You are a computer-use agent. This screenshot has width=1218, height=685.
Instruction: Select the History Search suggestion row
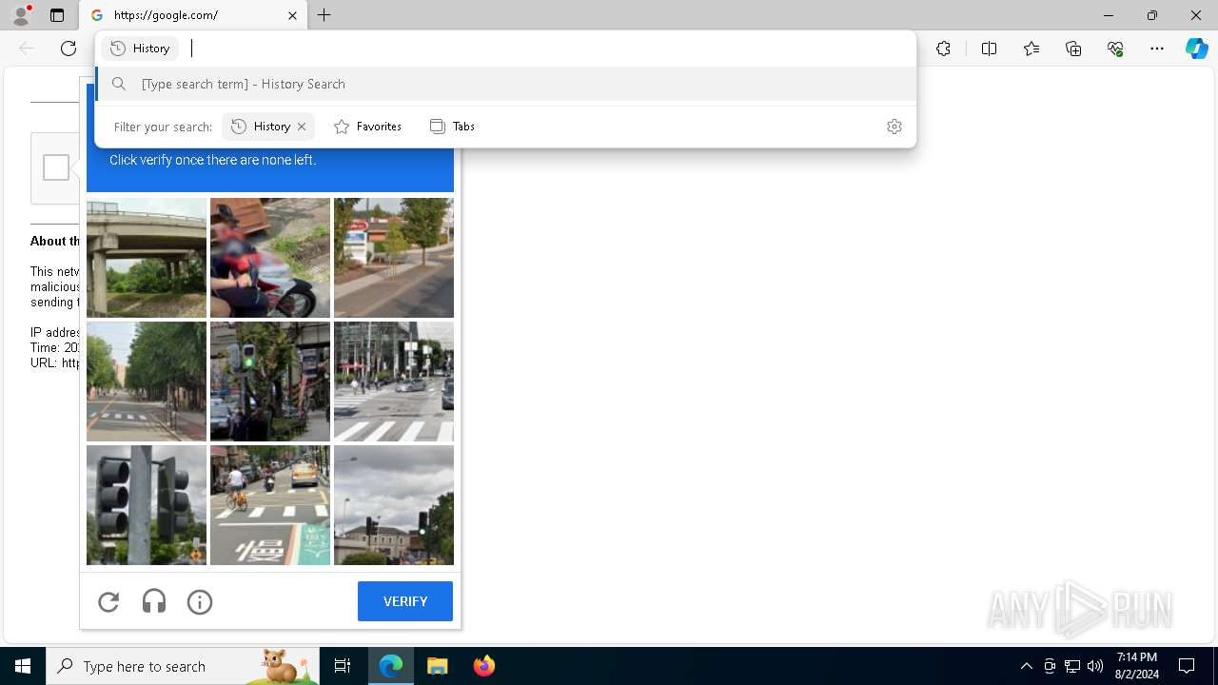(506, 84)
